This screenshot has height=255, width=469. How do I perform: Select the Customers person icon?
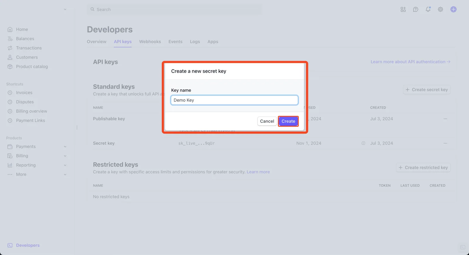10,57
